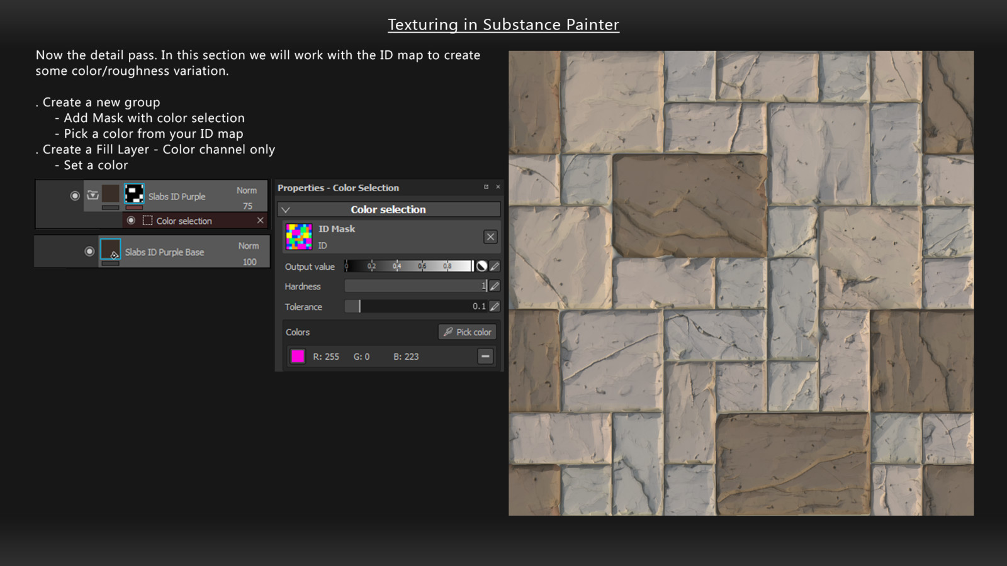Remove the picked color with minus button

pos(485,356)
